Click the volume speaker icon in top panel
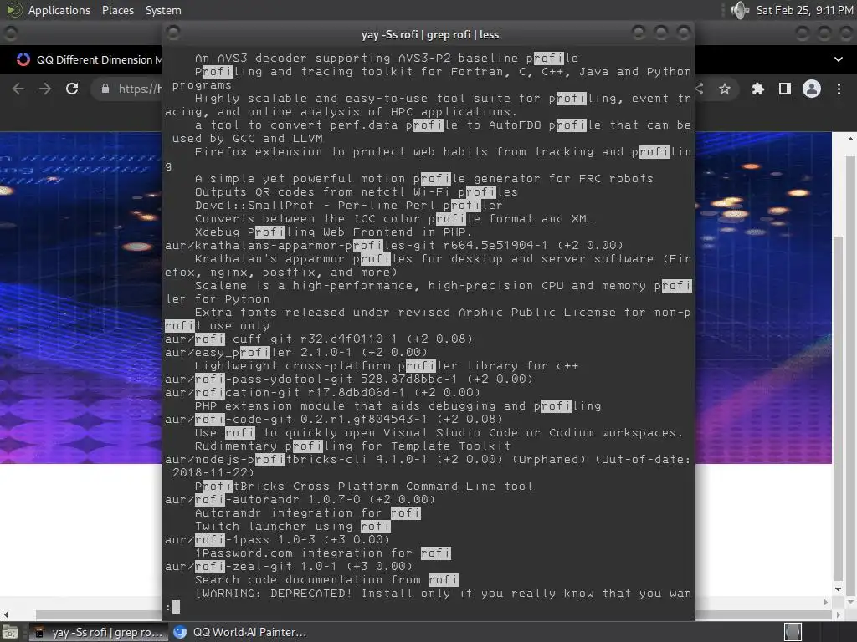This screenshot has height=642, width=857. pyautogui.click(x=740, y=10)
